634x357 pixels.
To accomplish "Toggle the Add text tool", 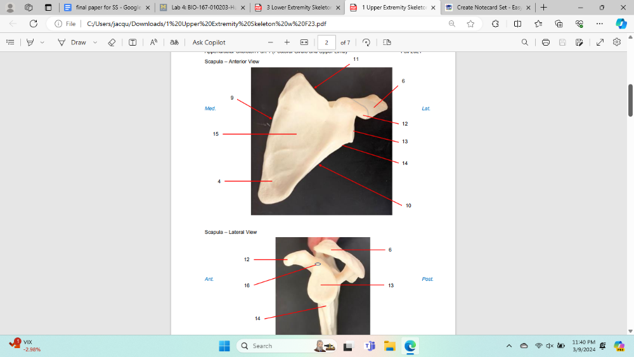I will coord(133,42).
